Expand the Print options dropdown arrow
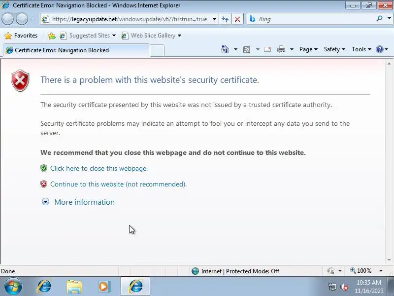 tap(292, 49)
